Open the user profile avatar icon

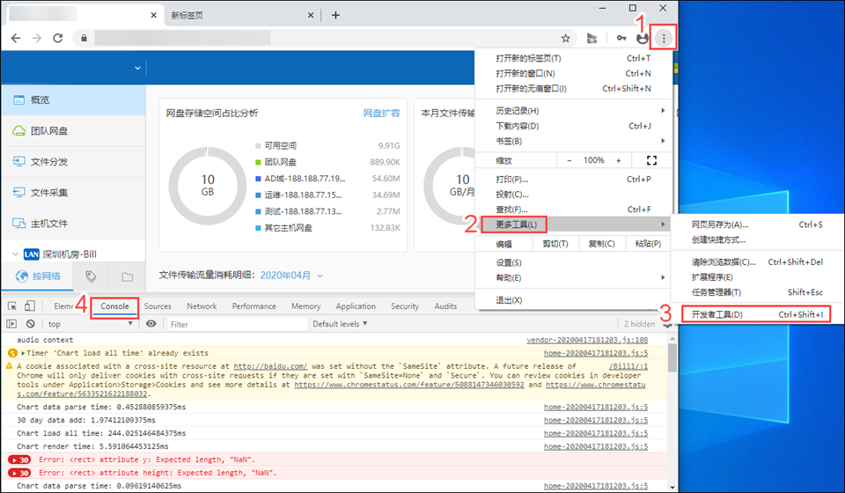tap(643, 38)
